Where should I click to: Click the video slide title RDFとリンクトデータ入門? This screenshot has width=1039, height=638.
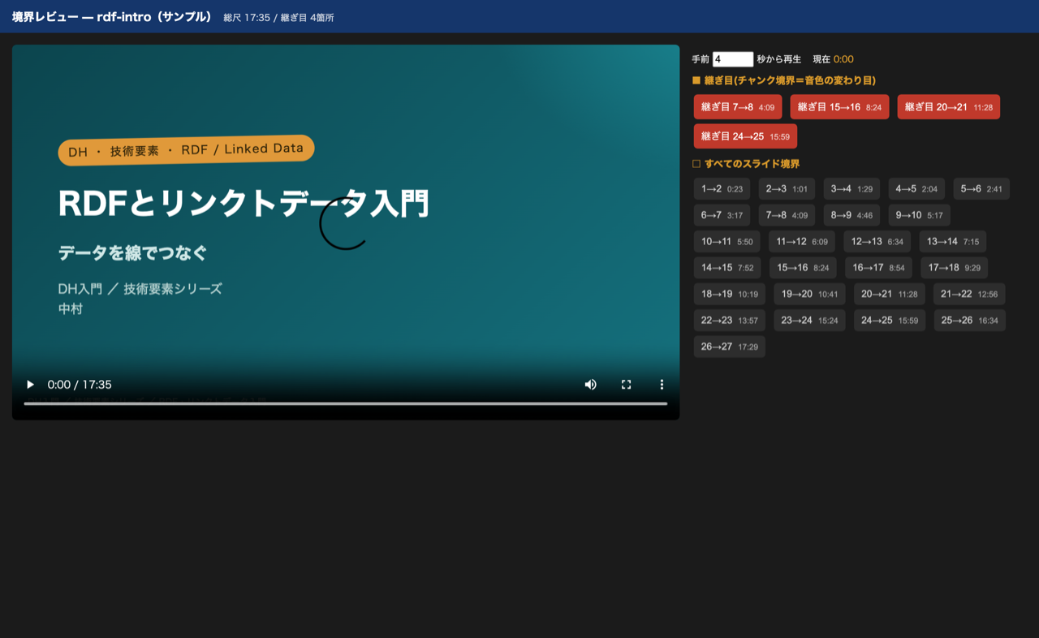[x=244, y=203]
